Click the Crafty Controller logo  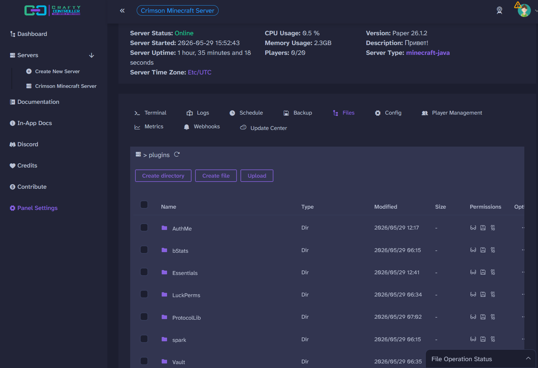(x=52, y=10)
